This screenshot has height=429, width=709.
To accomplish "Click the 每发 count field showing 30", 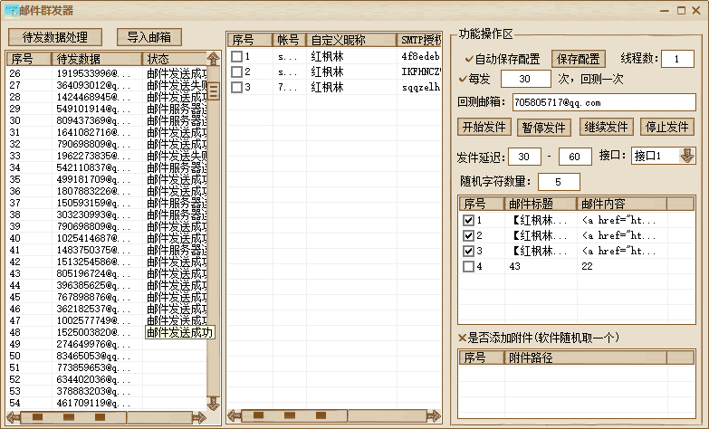I will point(525,79).
